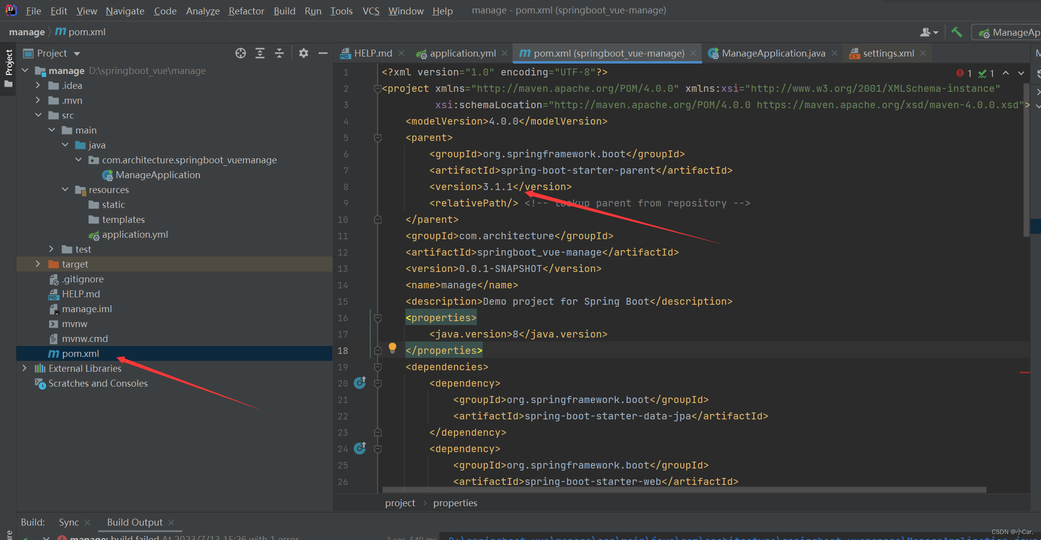Image resolution: width=1041 pixels, height=540 pixels.
Task: Toggle fold marker on properties line 16
Action: pos(378,318)
